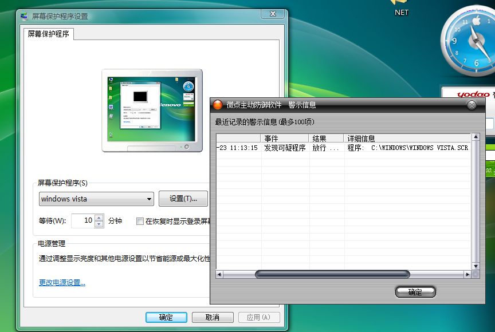Click the horizontal scrollbar thumb in alert list
The image size is (495, 332).
click(x=332, y=275)
